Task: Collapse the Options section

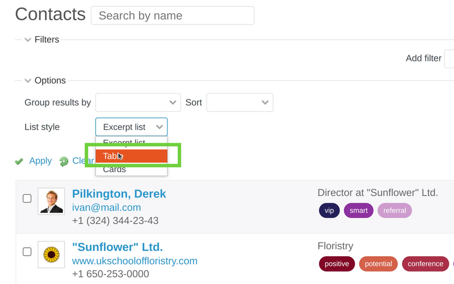Action: point(28,81)
